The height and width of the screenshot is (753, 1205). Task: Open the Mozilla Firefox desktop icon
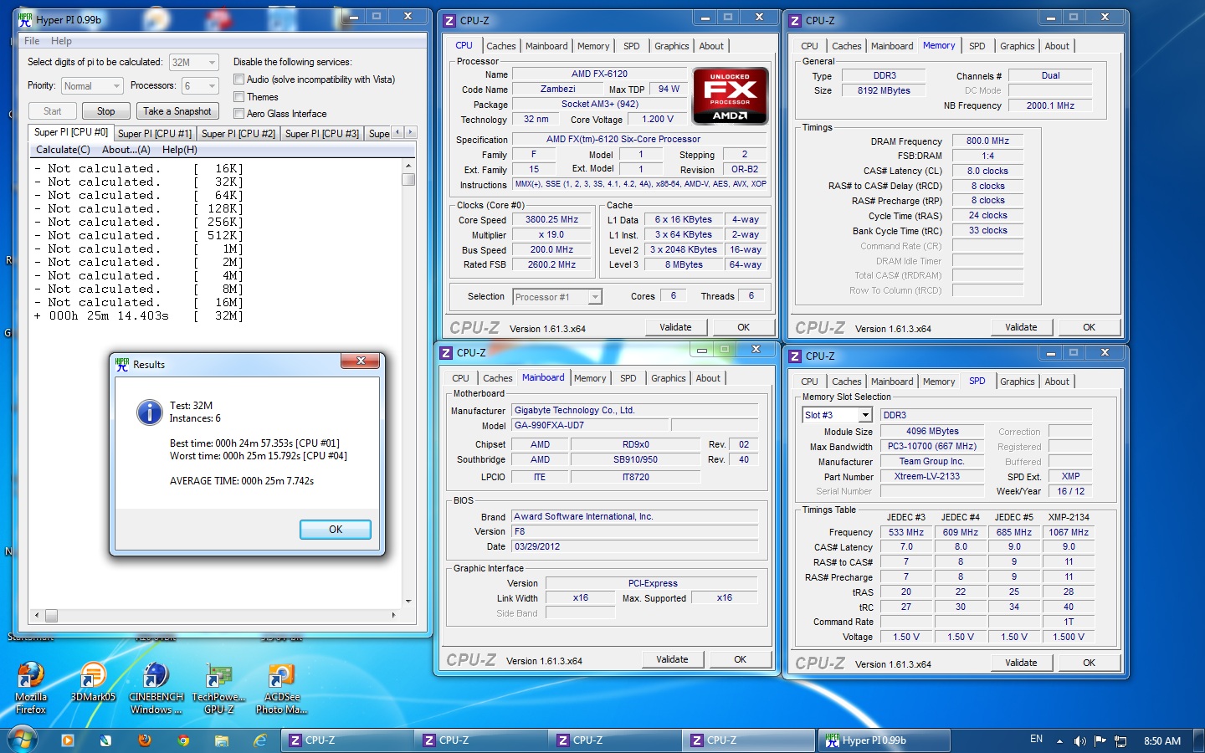point(31,676)
